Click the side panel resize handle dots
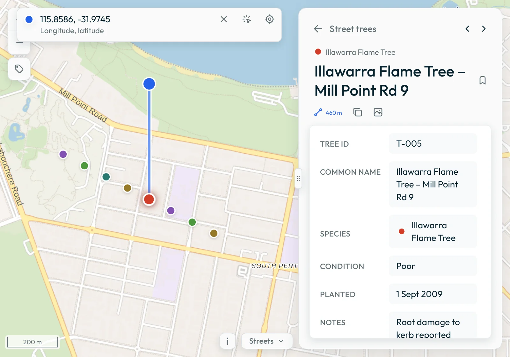510x357 pixels. (298, 178)
